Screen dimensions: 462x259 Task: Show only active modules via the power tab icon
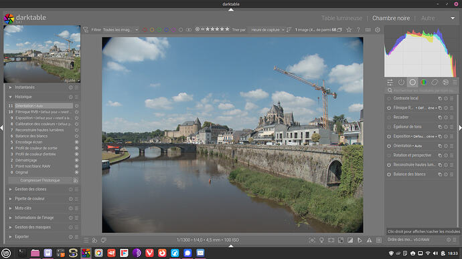tap(401, 82)
